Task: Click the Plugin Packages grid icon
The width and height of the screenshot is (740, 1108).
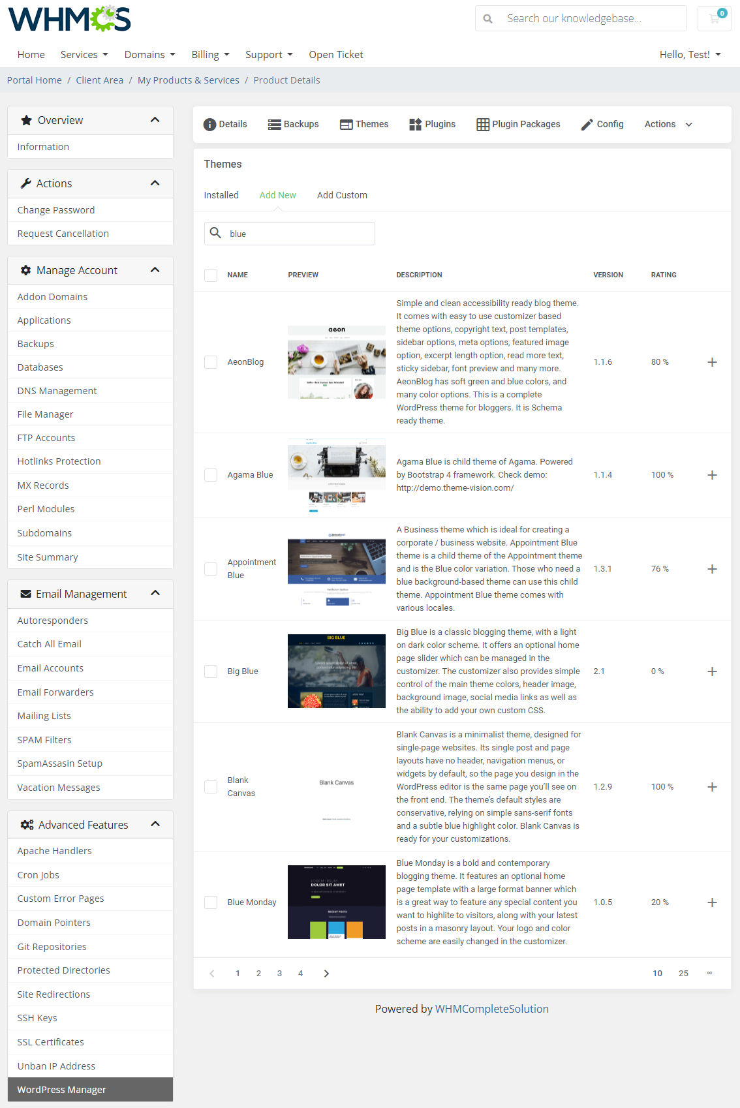Action: (483, 125)
